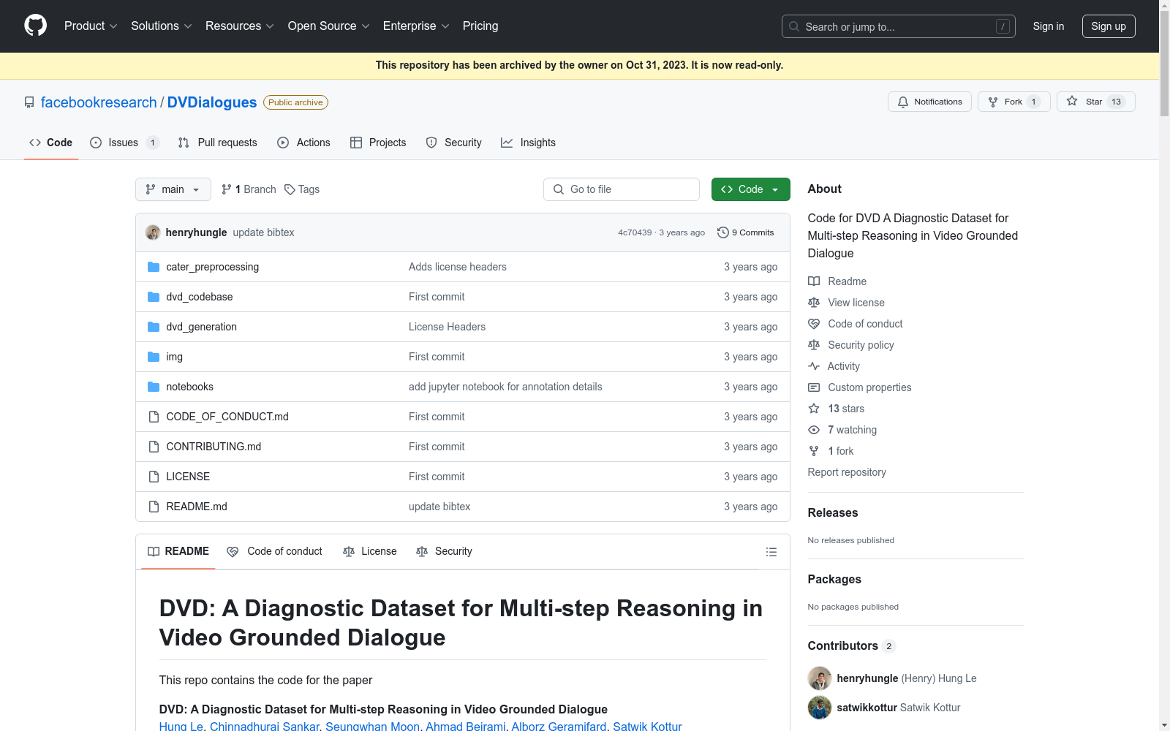This screenshot has width=1170, height=731.
Task: Click the Go to file search field
Action: pos(622,189)
